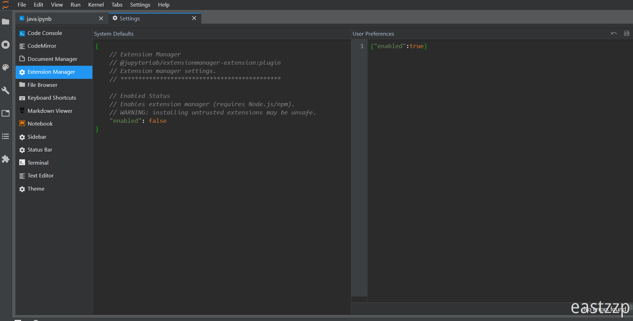The width and height of the screenshot is (633, 321).
Task: Open the Table of Contents list sidebar icon
Action: (6, 136)
